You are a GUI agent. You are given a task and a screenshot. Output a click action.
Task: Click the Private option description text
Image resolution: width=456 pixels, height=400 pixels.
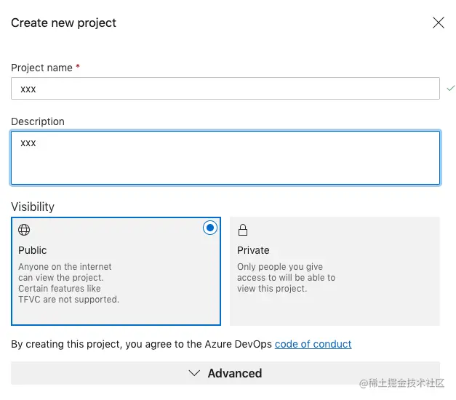pos(286,278)
